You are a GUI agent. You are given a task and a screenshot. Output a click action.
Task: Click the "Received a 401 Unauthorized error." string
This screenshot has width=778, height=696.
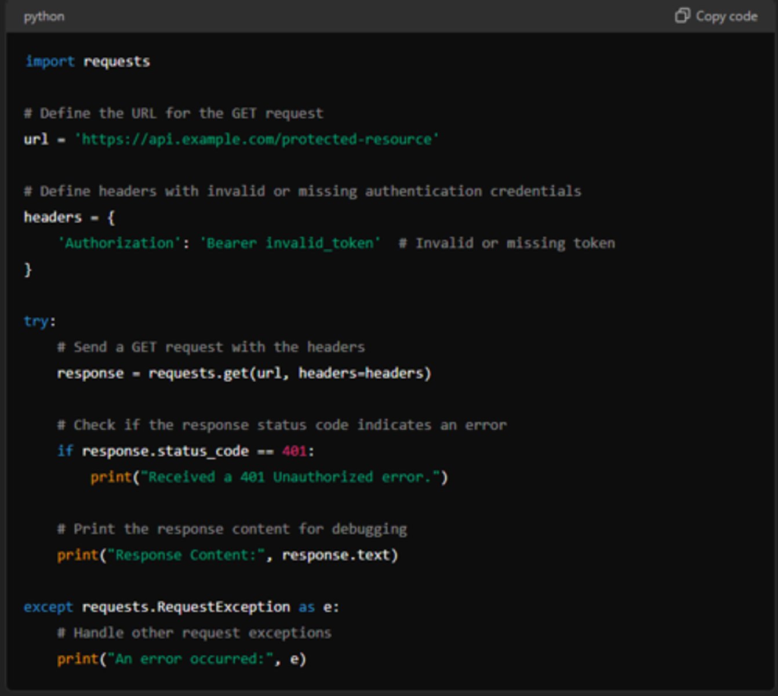290,477
